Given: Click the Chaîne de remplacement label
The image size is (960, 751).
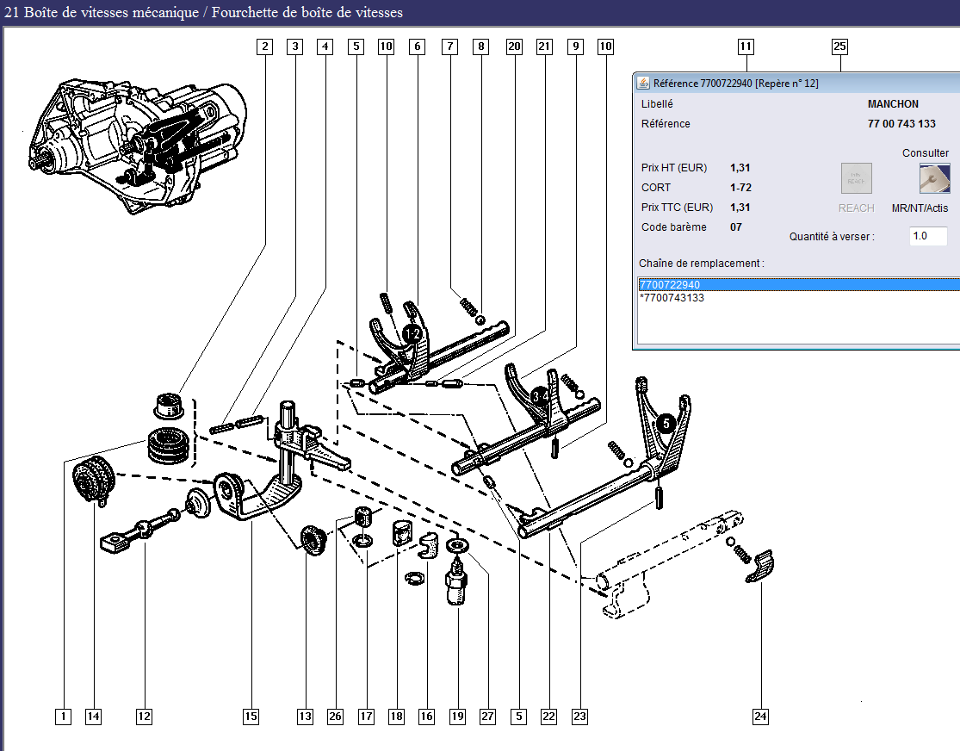Looking at the screenshot, I should 701,264.
